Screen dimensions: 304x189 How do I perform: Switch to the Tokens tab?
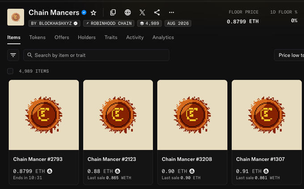coord(38,38)
